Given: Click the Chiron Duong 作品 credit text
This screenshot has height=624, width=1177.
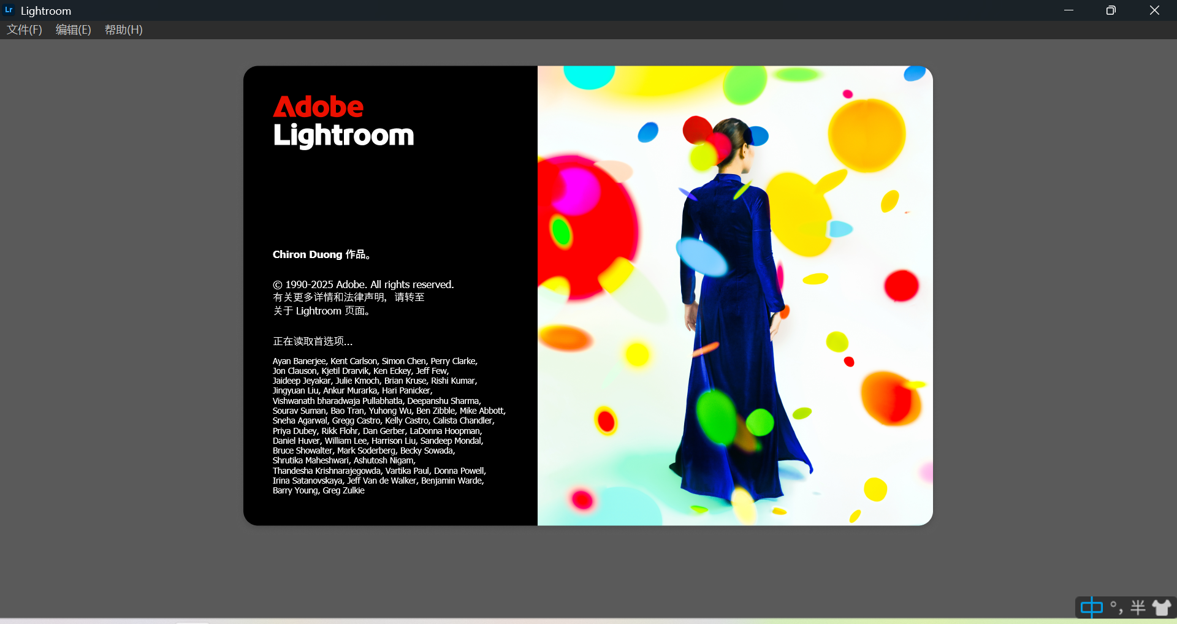Looking at the screenshot, I should pyautogui.click(x=322, y=254).
